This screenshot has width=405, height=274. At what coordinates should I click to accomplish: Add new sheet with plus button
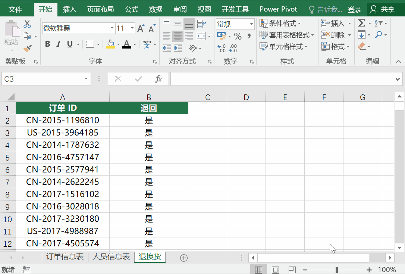183,258
